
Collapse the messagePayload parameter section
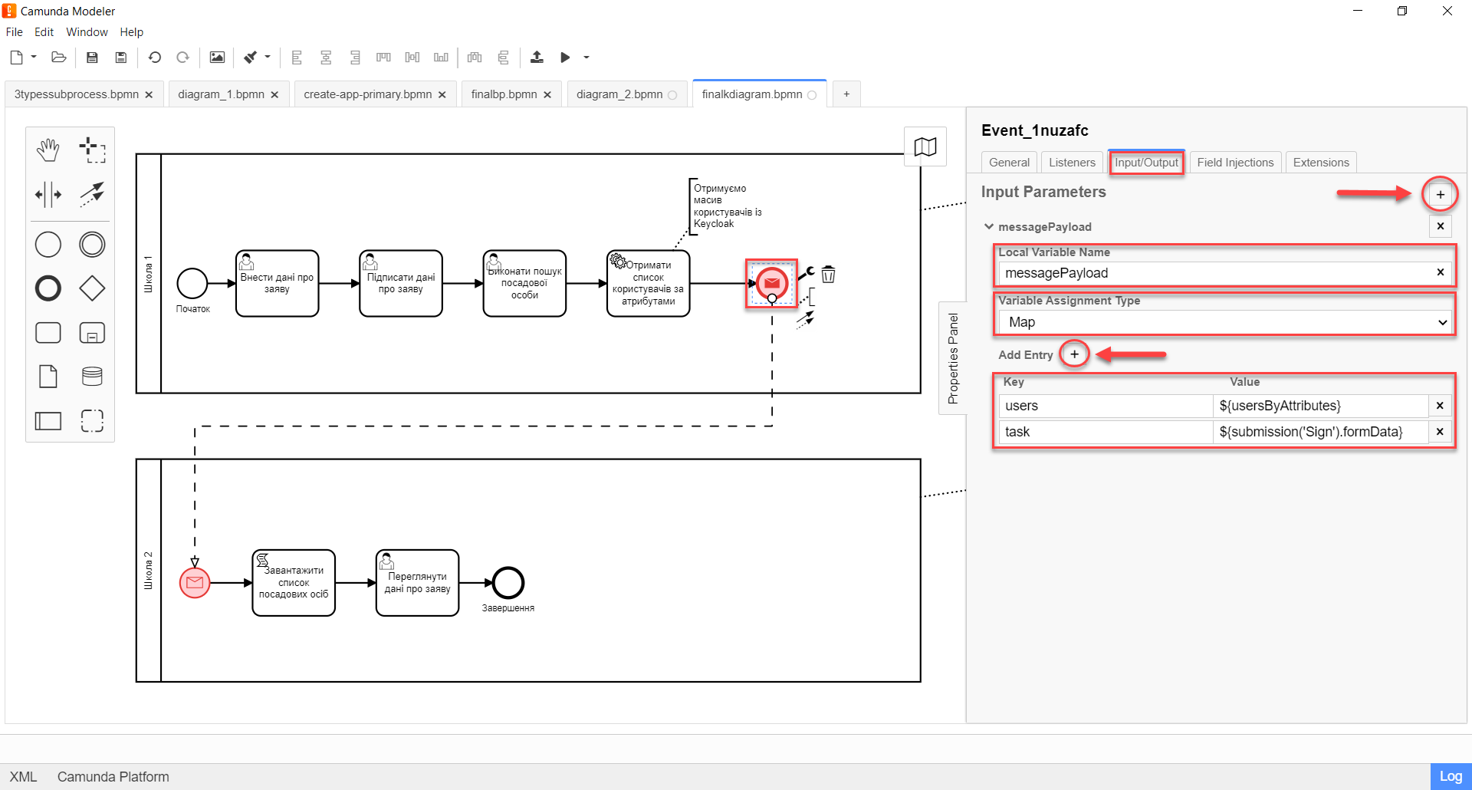point(989,227)
